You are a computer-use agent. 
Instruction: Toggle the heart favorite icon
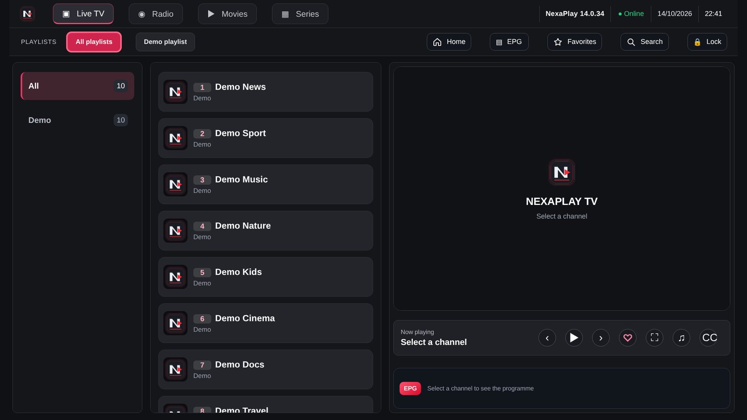pyautogui.click(x=628, y=338)
